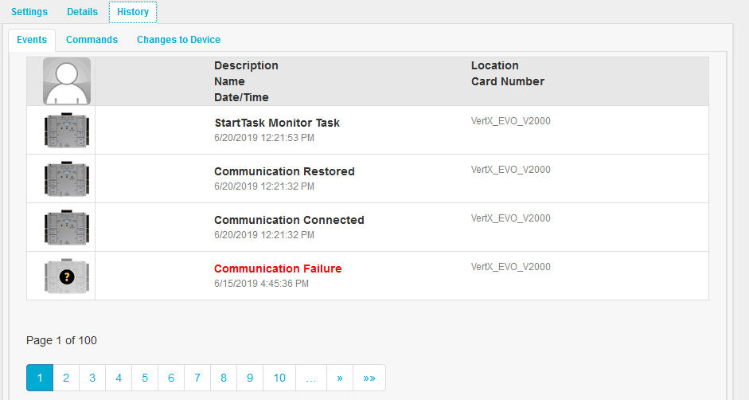The height and width of the screenshot is (400, 749).
Task: Click the controller icon for Communication Restored
Action: click(x=67, y=179)
